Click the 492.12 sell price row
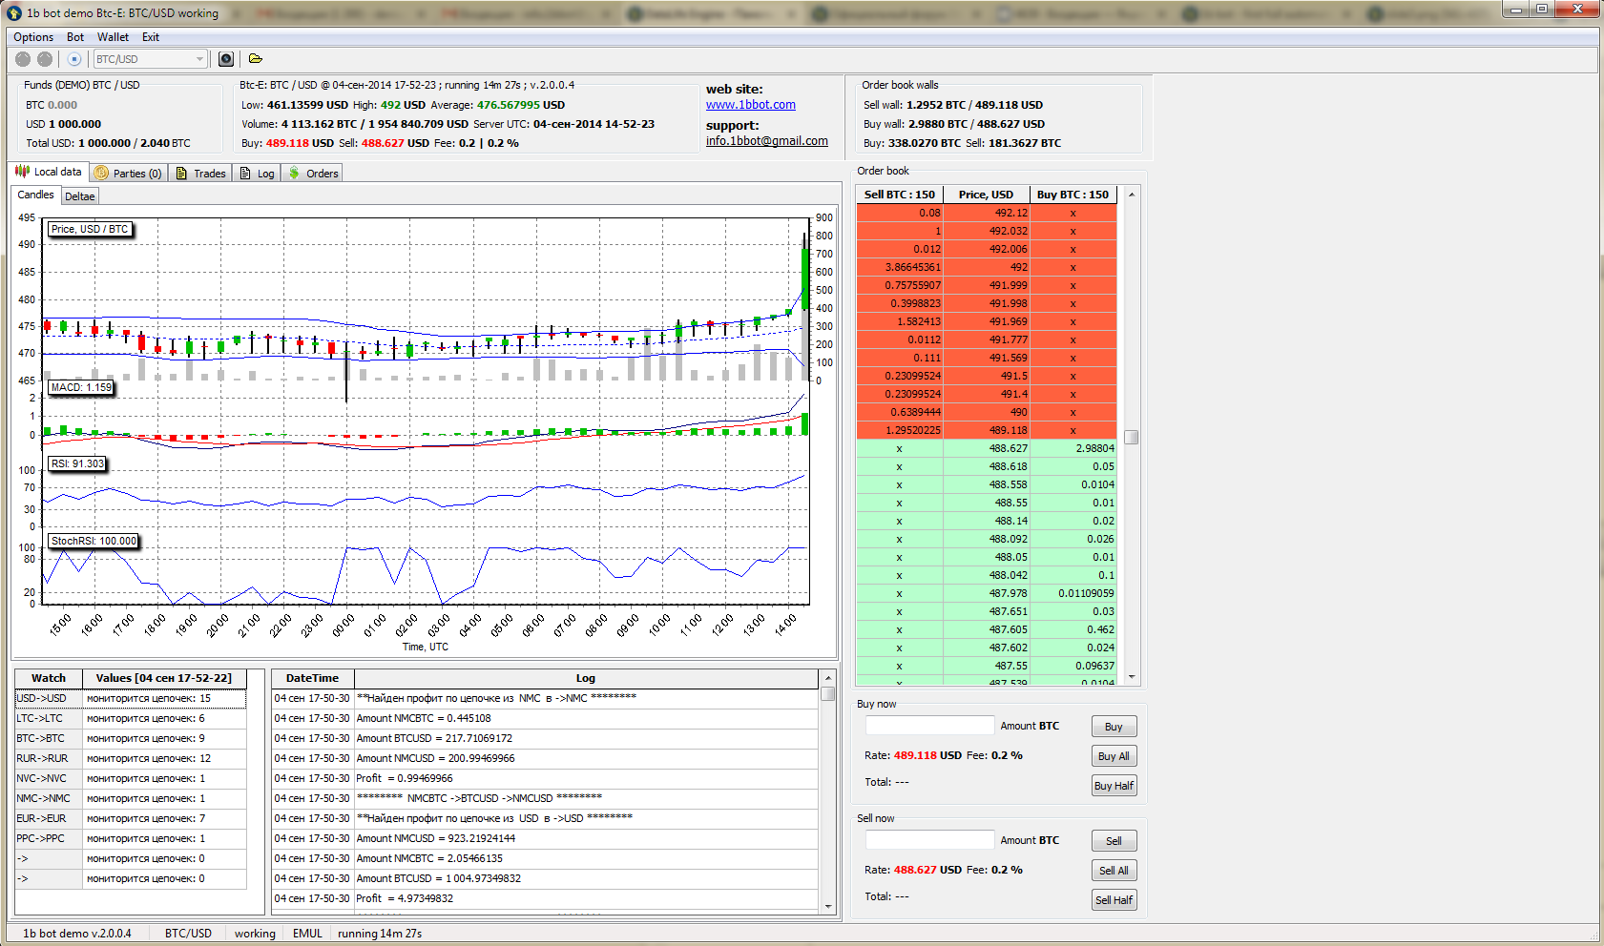The image size is (1604, 946). [987, 213]
